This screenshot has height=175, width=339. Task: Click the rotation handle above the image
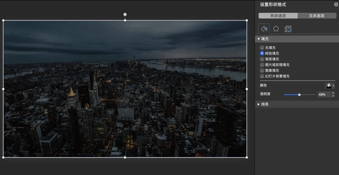pos(125,14)
